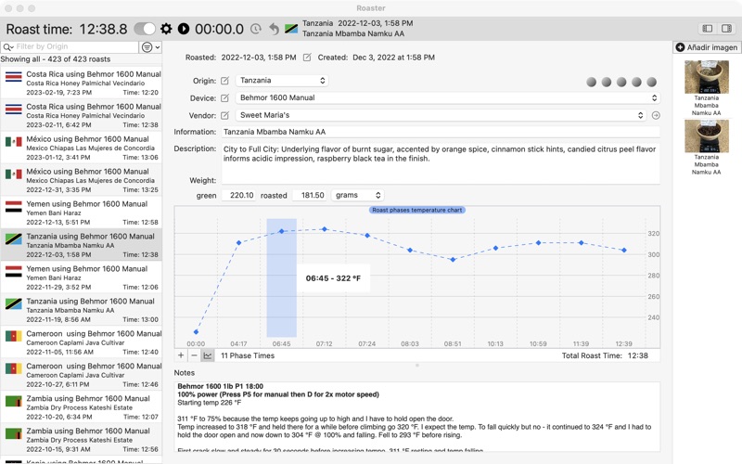Open the Behmor 1600 Manual device dropdown
This screenshot has width=742, height=464.
click(x=448, y=98)
